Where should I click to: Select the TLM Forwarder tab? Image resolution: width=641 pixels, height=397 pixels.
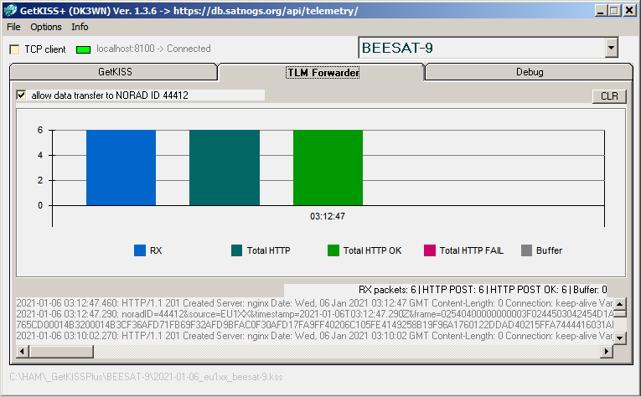coord(323,72)
